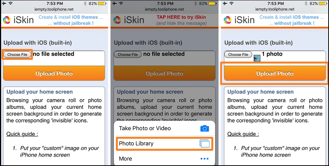Tap iempty.tooliphone.net address in left screen
The height and width of the screenshot is (166, 329).
tap(54, 9)
